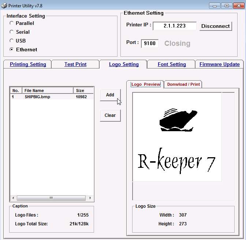The image size is (246, 240).
Task: Select the SHIPBIG.bmp file row
Action: coord(52,97)
